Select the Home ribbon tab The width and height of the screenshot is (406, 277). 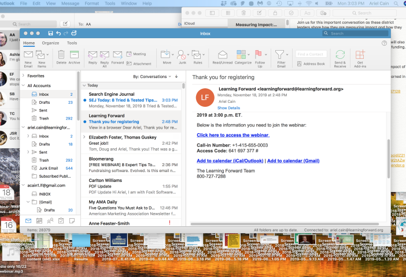[29, 43]
